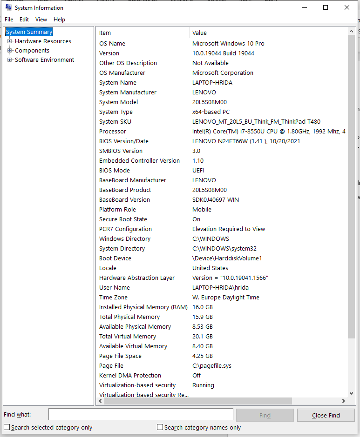Viewport: 360px width, 437px height.
Task: Expand the Components node
Action: pyautogui.click(x=9, y=51)
